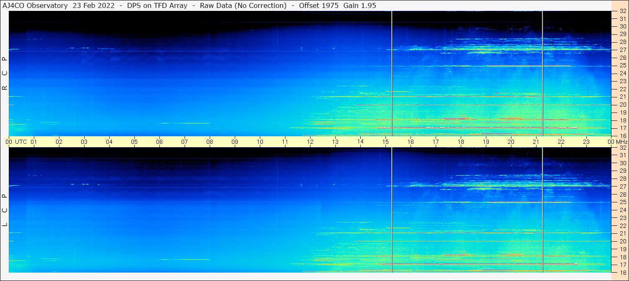Viewport: 629px width, 281px height.
Task: Click the 'Gain 1.95' header value
Action: 359,5
